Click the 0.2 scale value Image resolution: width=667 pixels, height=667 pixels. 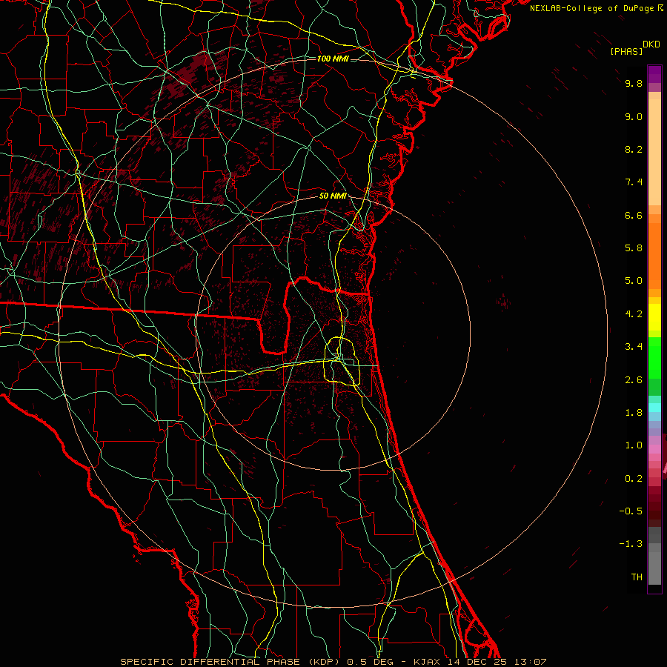(634, 479)
